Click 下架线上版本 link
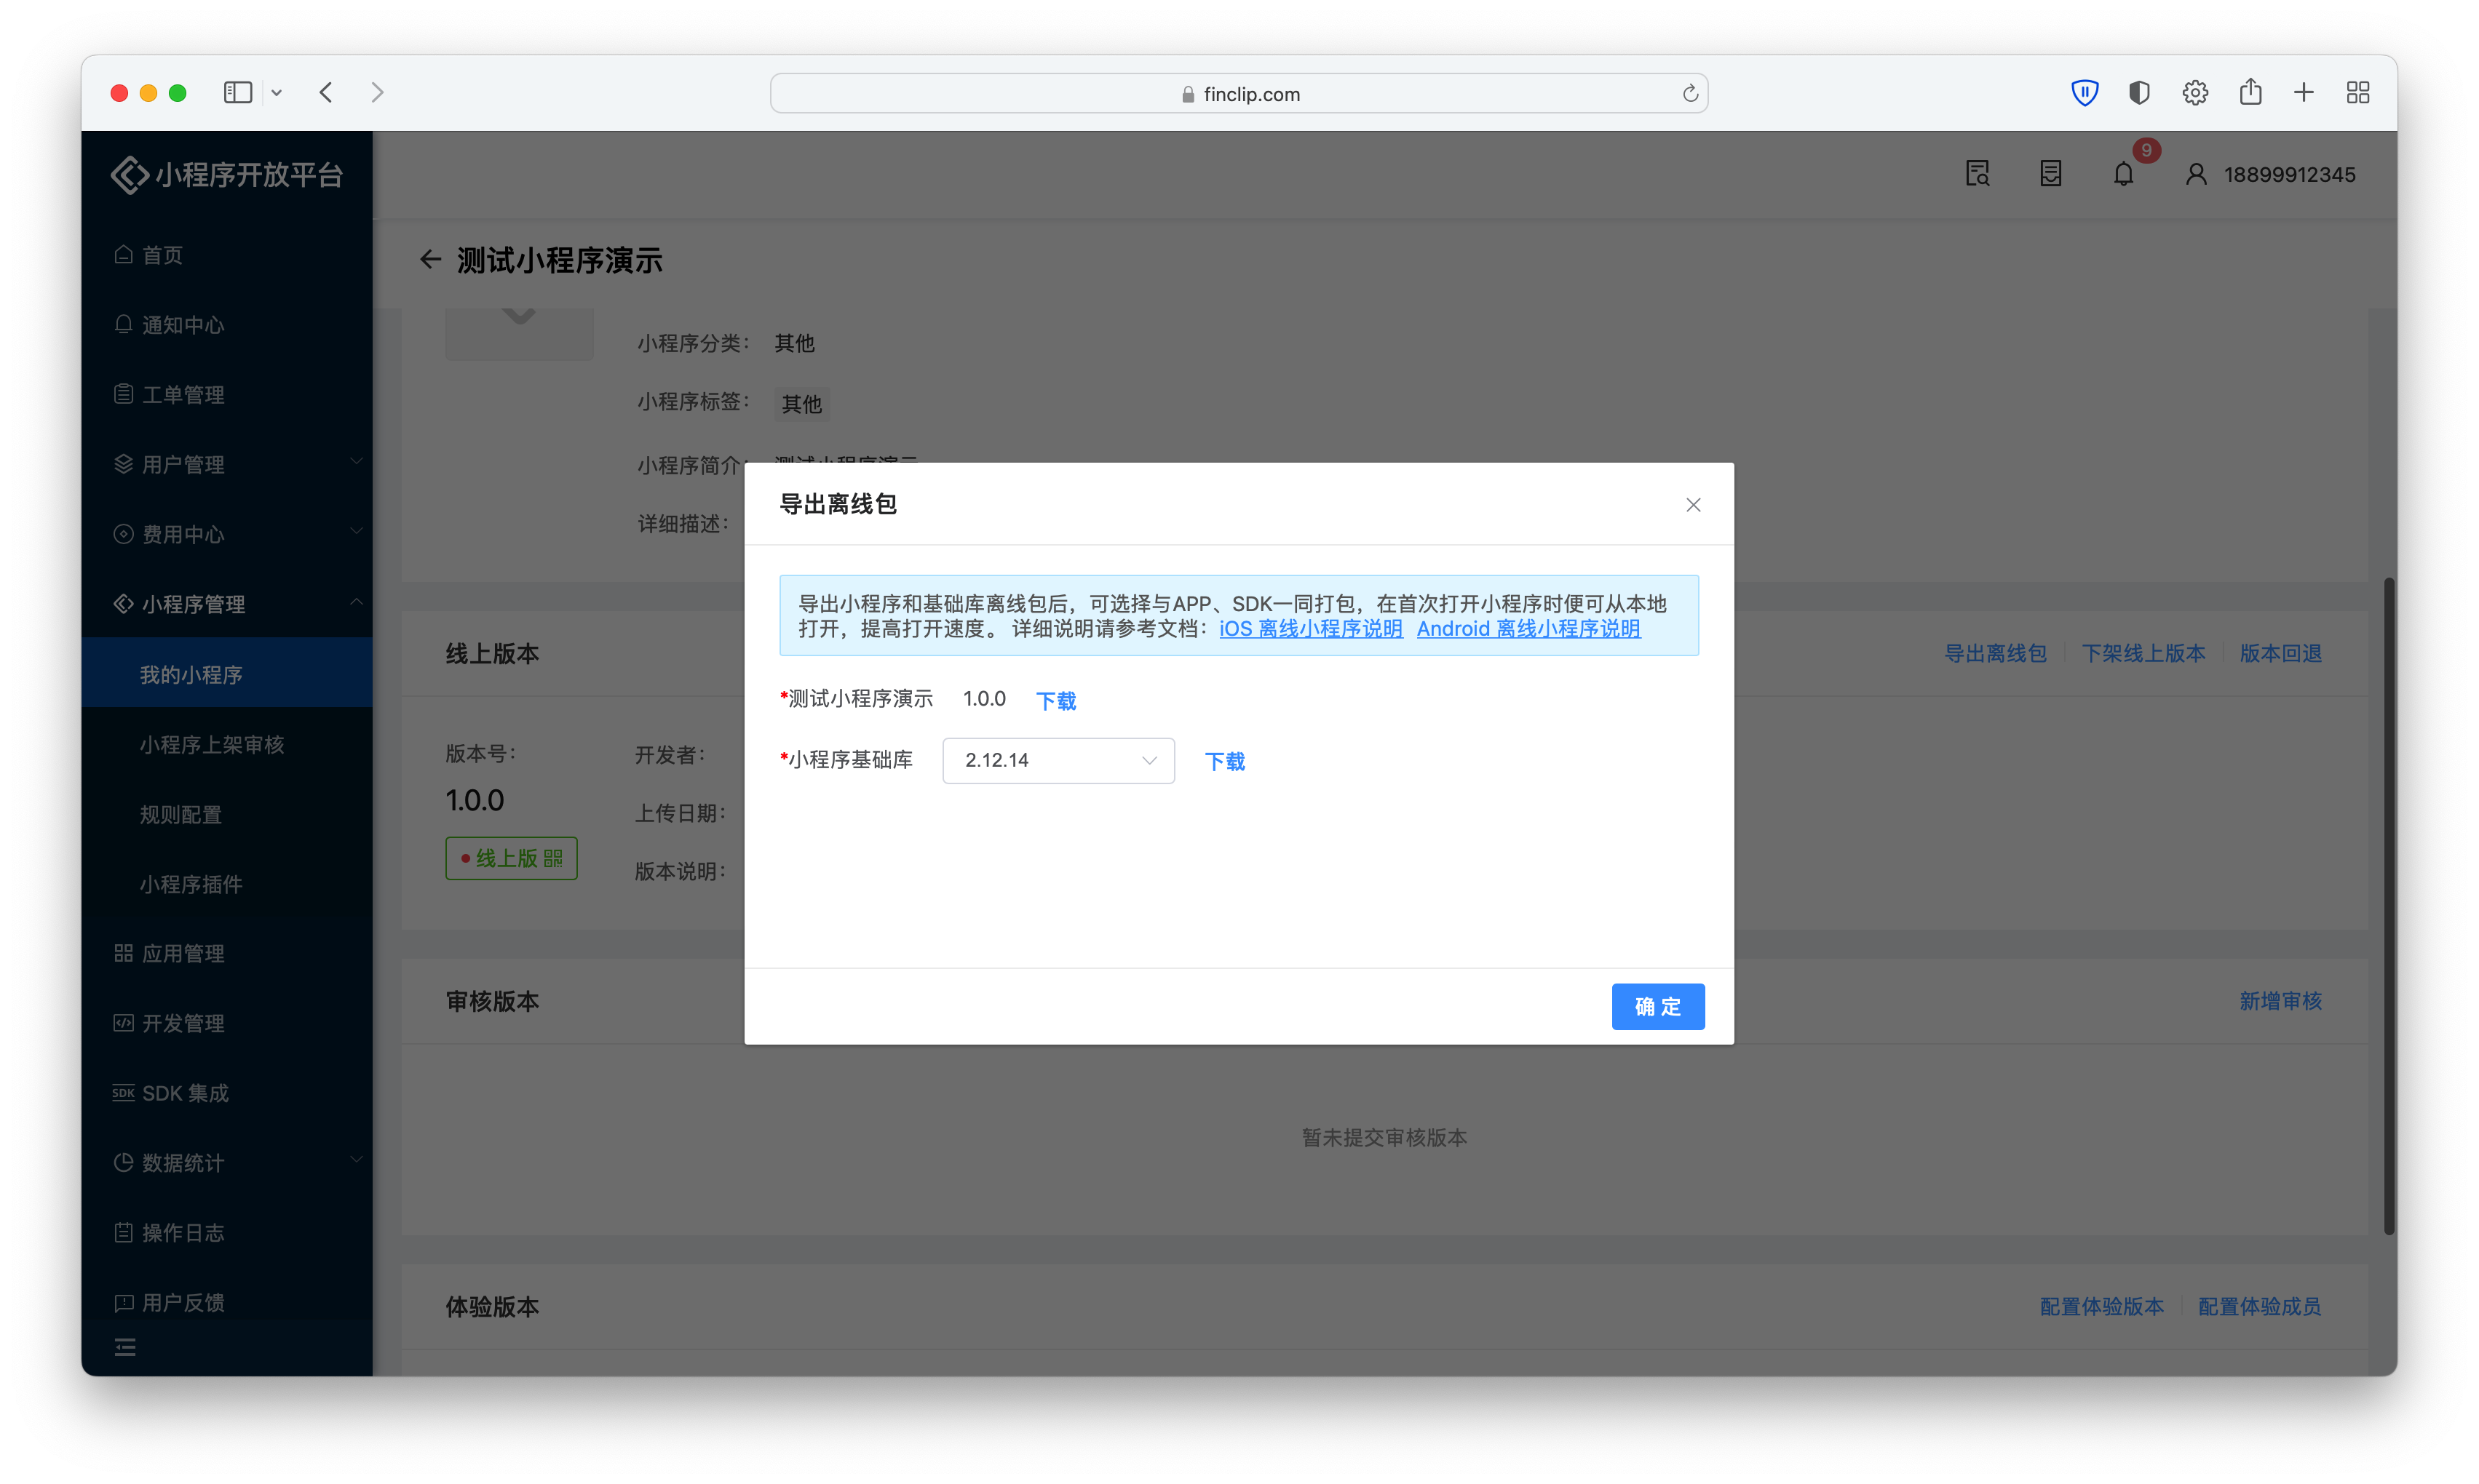 point(2143,654)
